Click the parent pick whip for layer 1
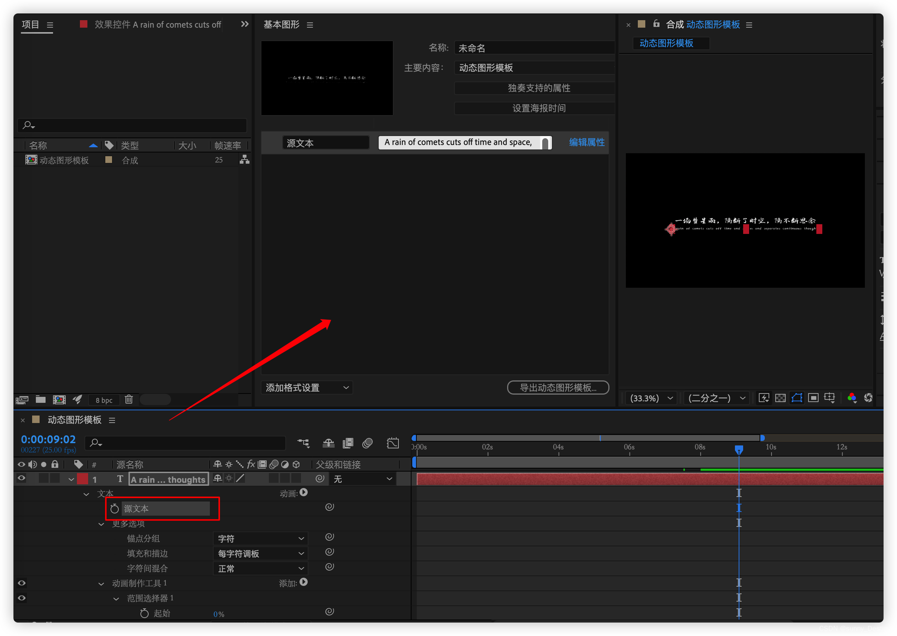897x636 pixels. pos(320,479)
